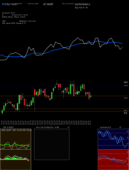Click the blue Stochastics sub-chart
The width and height of the screenshot is (129, 170).
click(113, 139)
